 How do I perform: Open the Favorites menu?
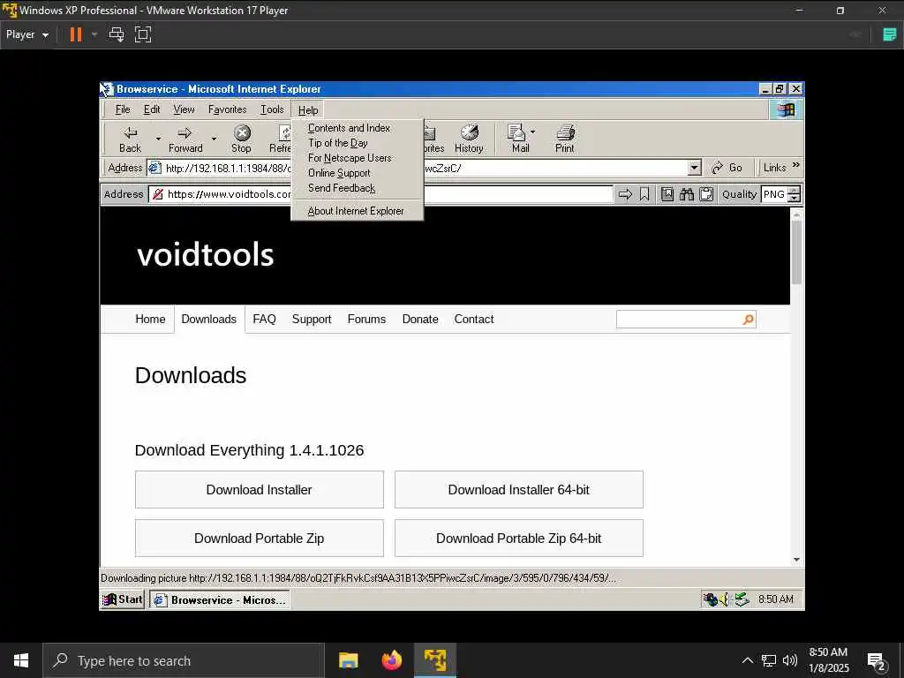(x=227, y=109)
